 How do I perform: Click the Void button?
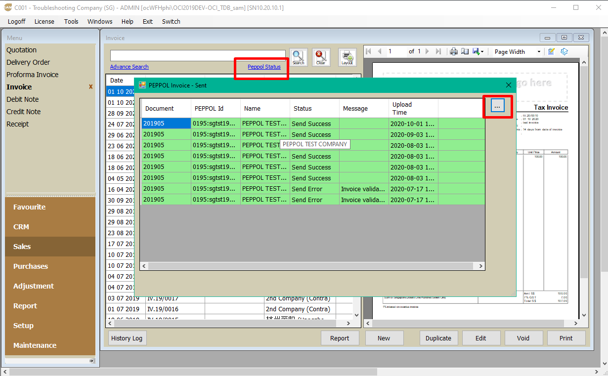[523, 338]
